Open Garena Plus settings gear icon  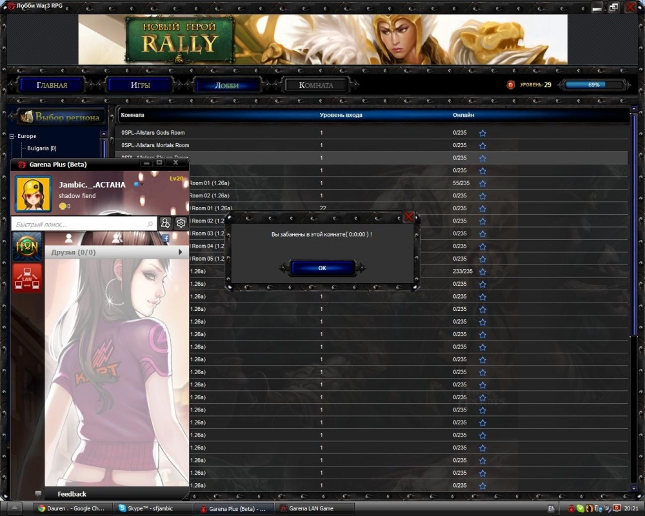tap(181, 223)
